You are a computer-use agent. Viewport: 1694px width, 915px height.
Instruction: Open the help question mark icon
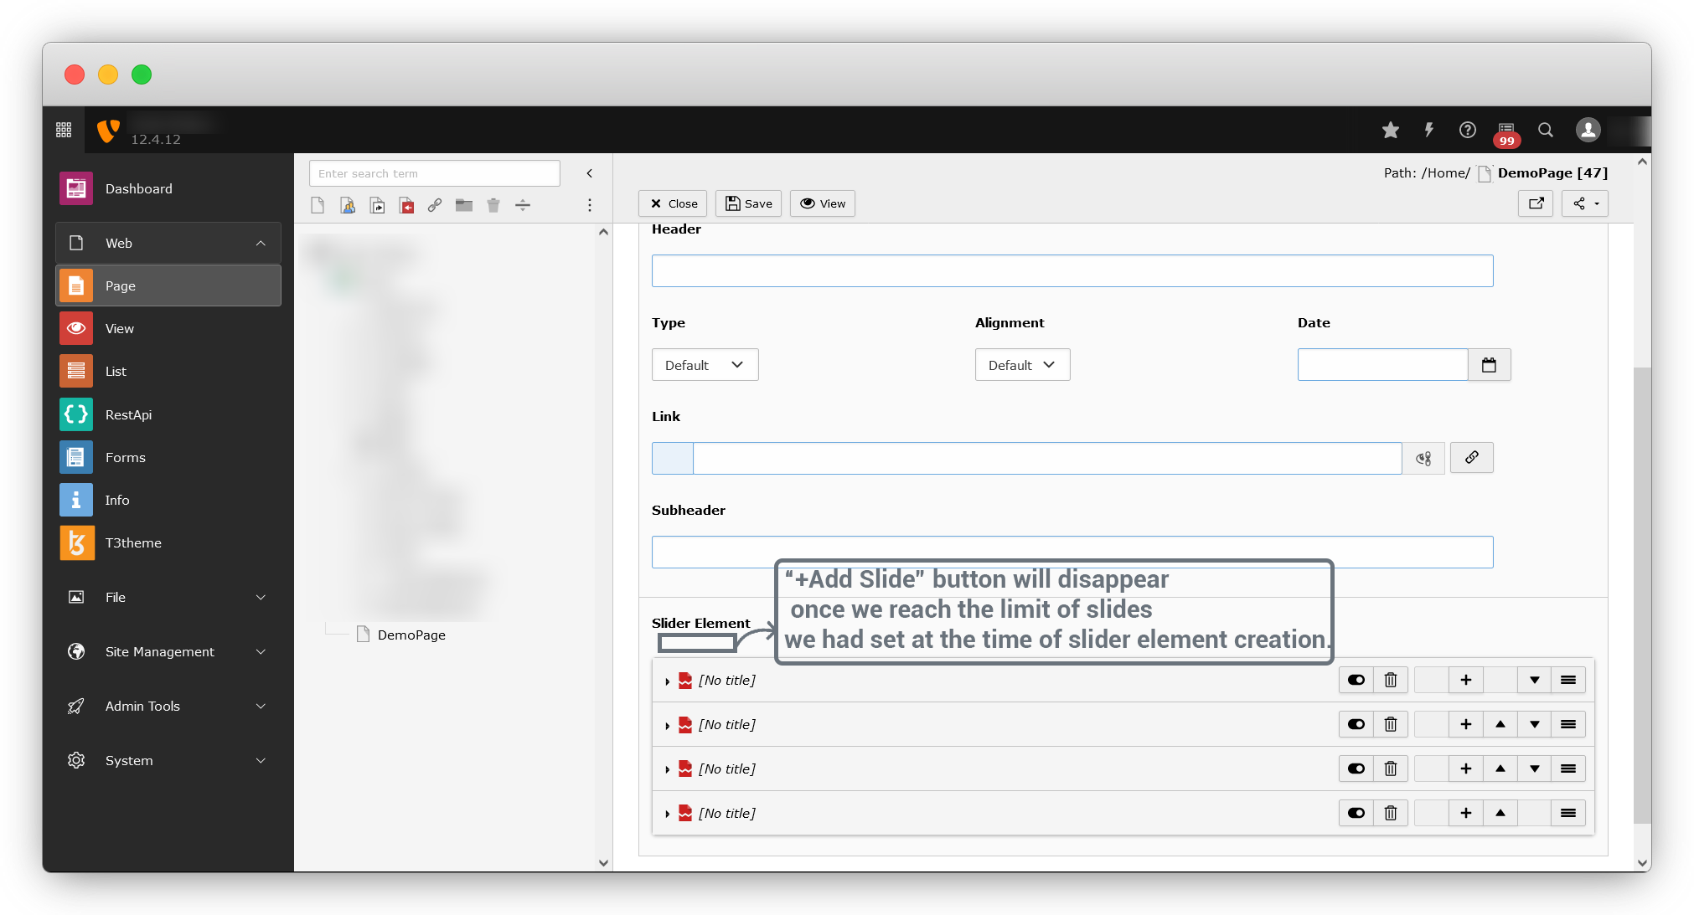(1467, 130)
